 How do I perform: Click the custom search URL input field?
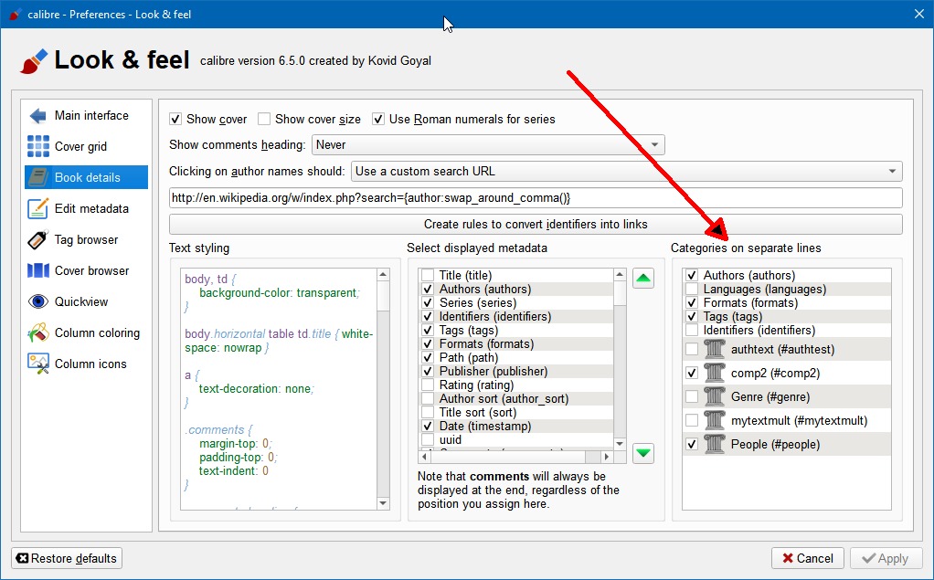click(x=536, y=197)
